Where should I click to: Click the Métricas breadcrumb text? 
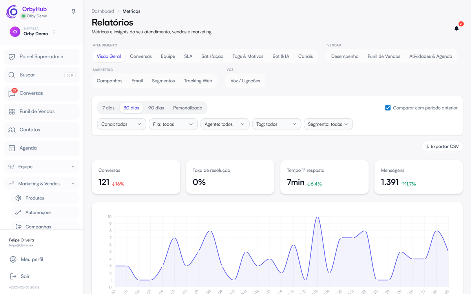(131, 11)
